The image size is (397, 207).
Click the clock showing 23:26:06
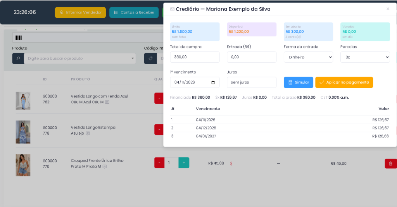(x=25, y=12)
